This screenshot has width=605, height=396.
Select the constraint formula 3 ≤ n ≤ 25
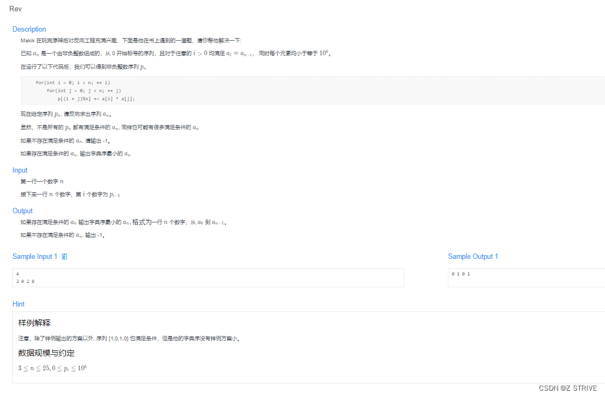pos(32,368)
